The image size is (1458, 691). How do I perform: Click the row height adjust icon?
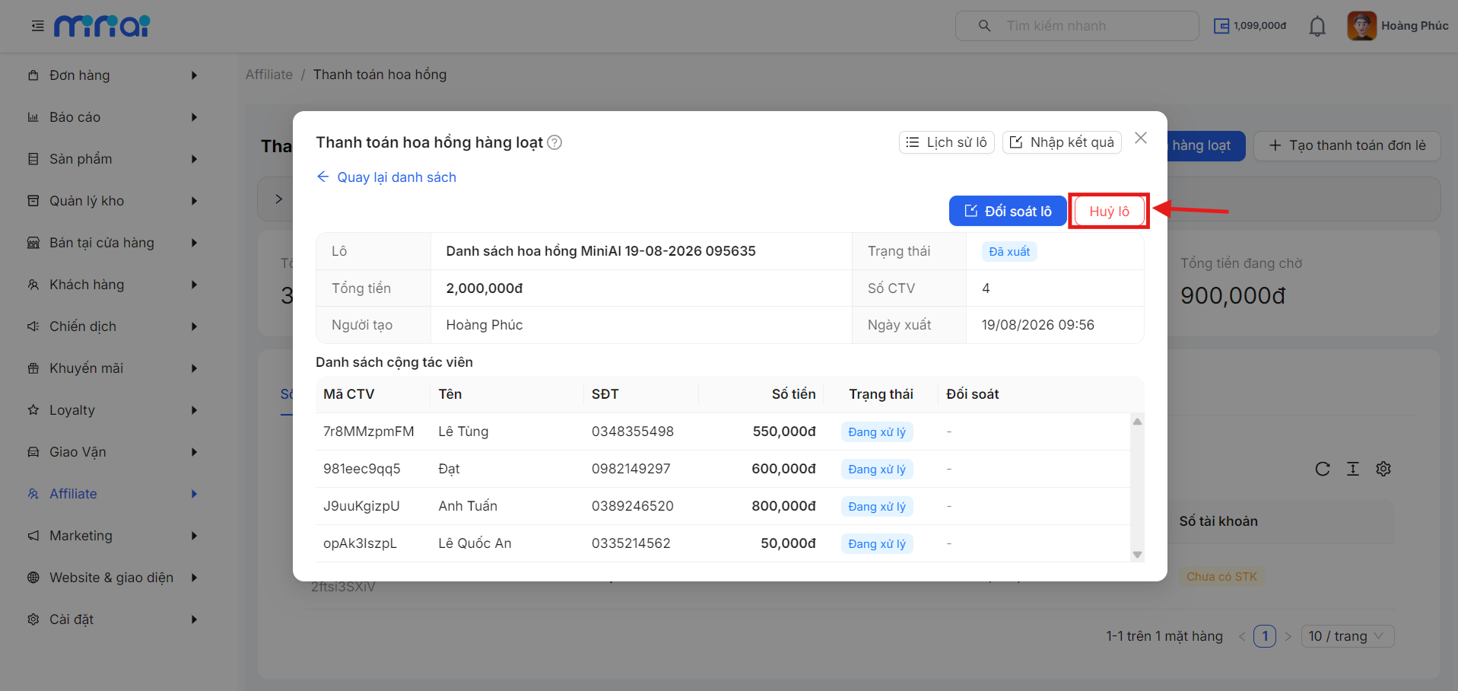point(1353,469)
